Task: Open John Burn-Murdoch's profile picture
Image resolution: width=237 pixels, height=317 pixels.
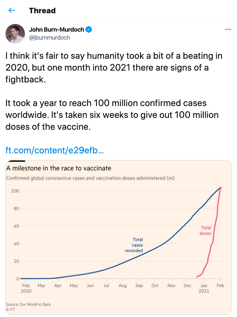Action: pyautogui.click(x=15, y=34)
